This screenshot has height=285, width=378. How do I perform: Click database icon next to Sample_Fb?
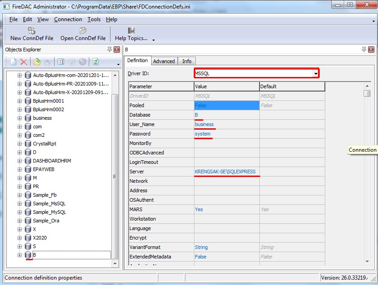point(28,195)
